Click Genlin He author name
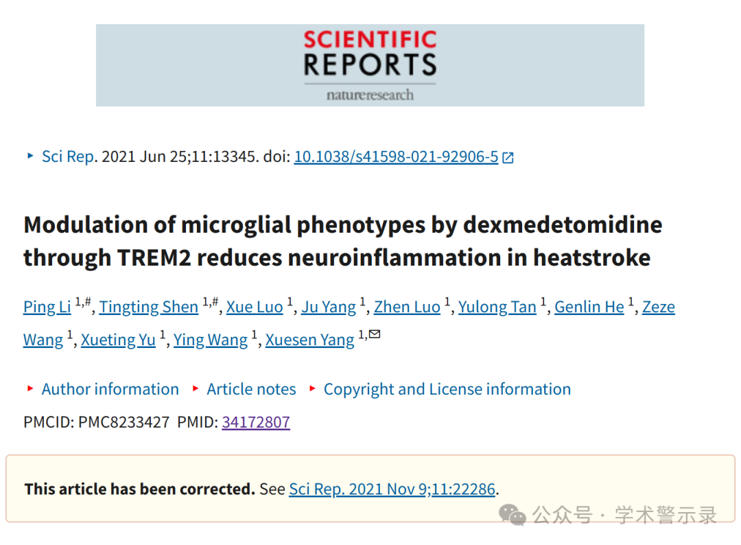The image size is (741, 545). click(x=589, y=307)
